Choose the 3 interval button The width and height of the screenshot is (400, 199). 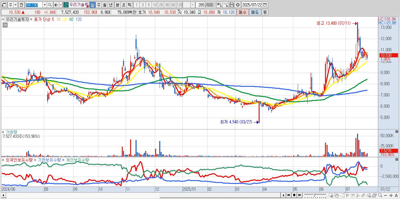click(x=143, y=5)
